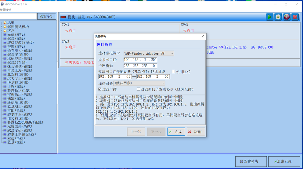Image resolution: width=303 pixels, height=169 pixels.
Task: Click the module icon beside 华尔特(离线)
Action: (x=5, y=82)
